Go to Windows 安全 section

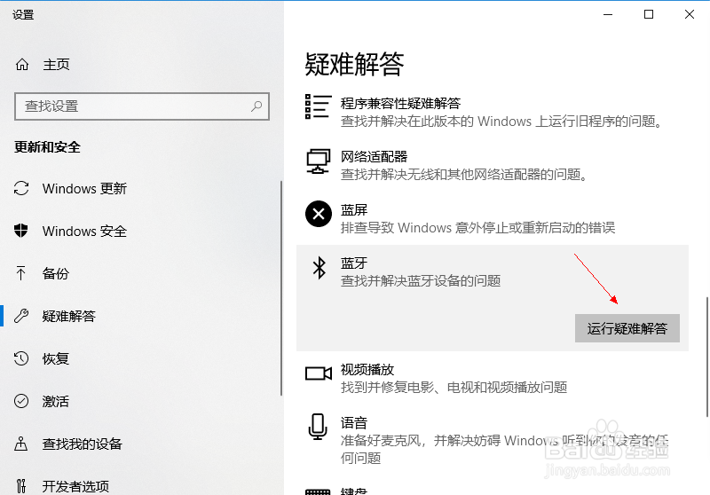pos(84,231)
